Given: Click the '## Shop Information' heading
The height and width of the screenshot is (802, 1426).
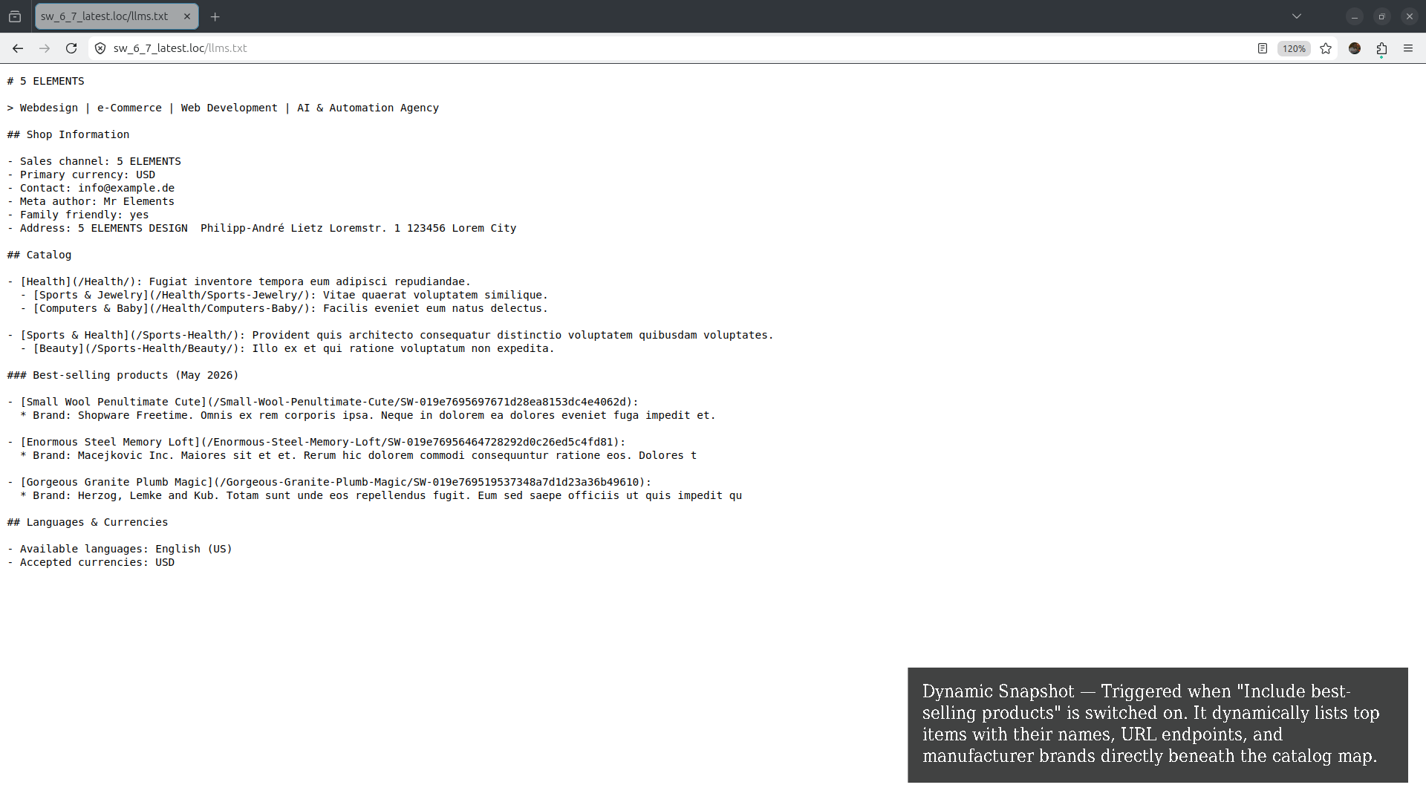Looking at the screenshot, I should pos(68,134).
